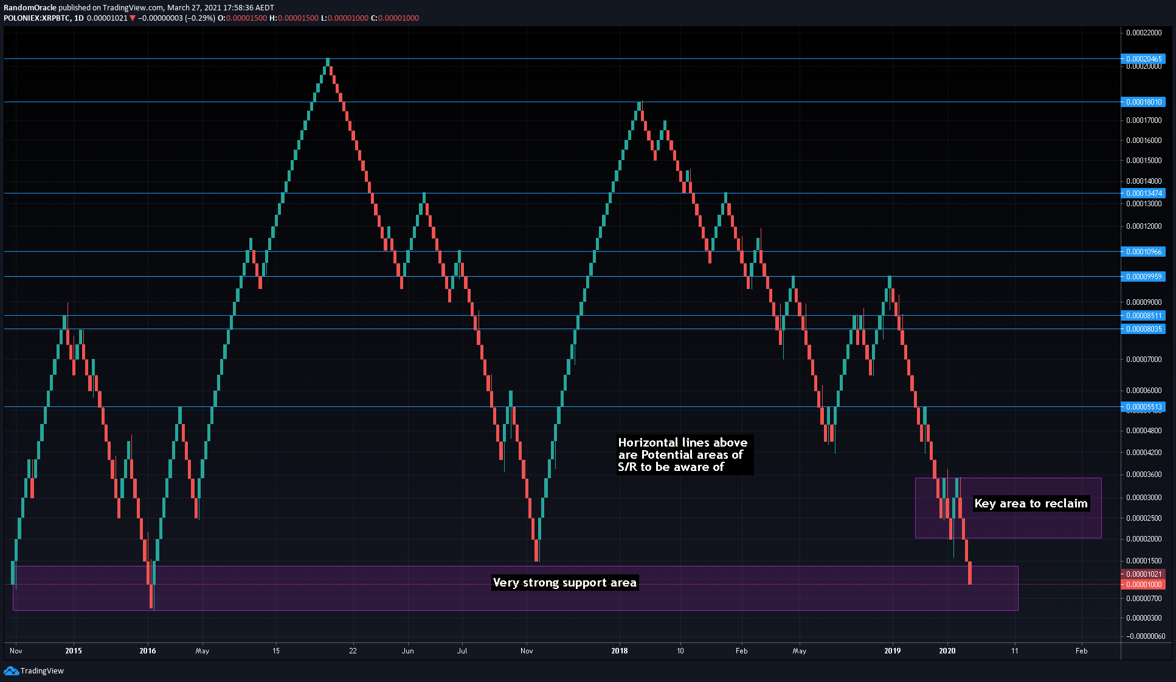Click the 0.00013474 price label
1176x682 pixels.
tap(1143, 193)
